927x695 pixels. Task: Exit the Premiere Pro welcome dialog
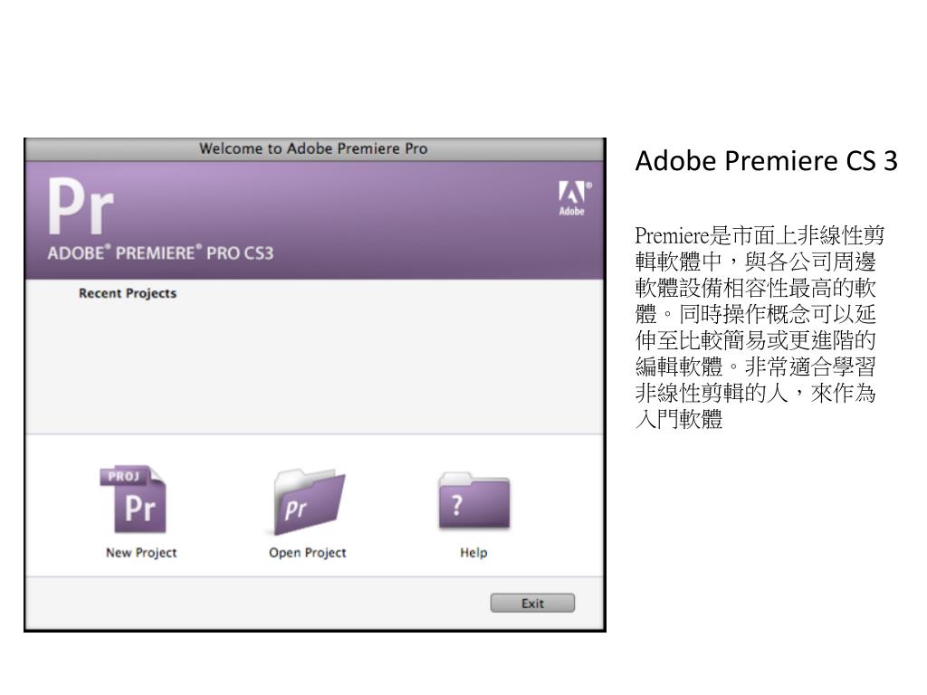point(532,603)
